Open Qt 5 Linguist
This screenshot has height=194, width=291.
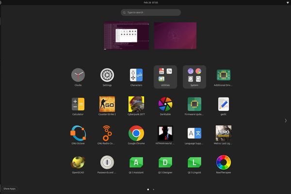pyautogui.click(x=194, y=162)
